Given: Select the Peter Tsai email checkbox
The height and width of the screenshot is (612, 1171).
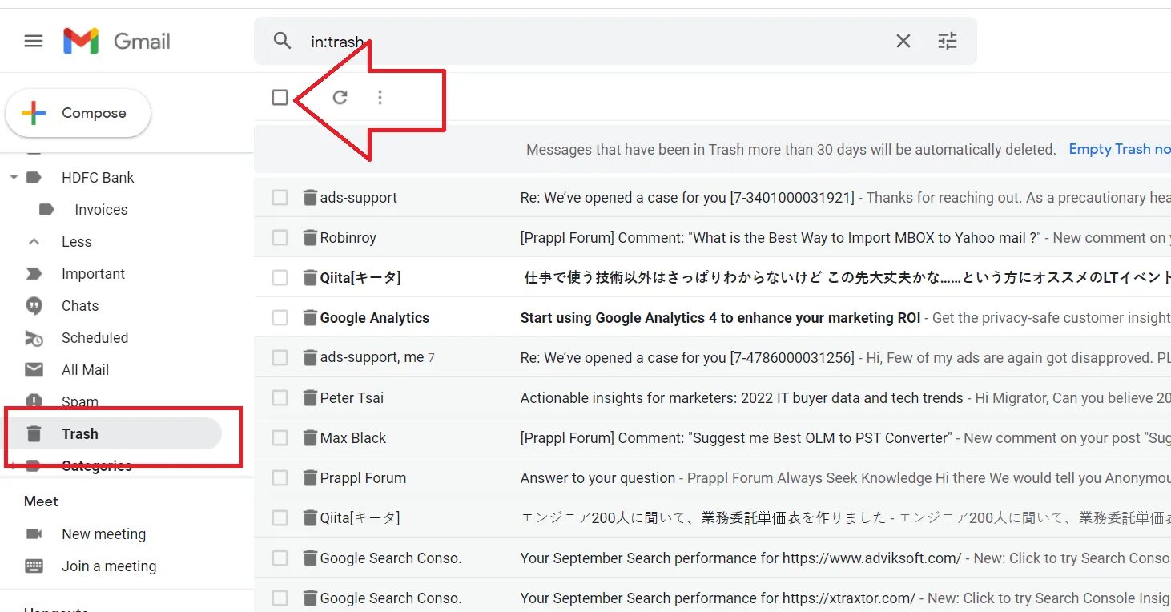Looking at the screenshot, I should (x=280, y=398).
